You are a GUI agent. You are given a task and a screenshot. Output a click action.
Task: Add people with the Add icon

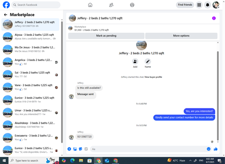coord(135,61)
